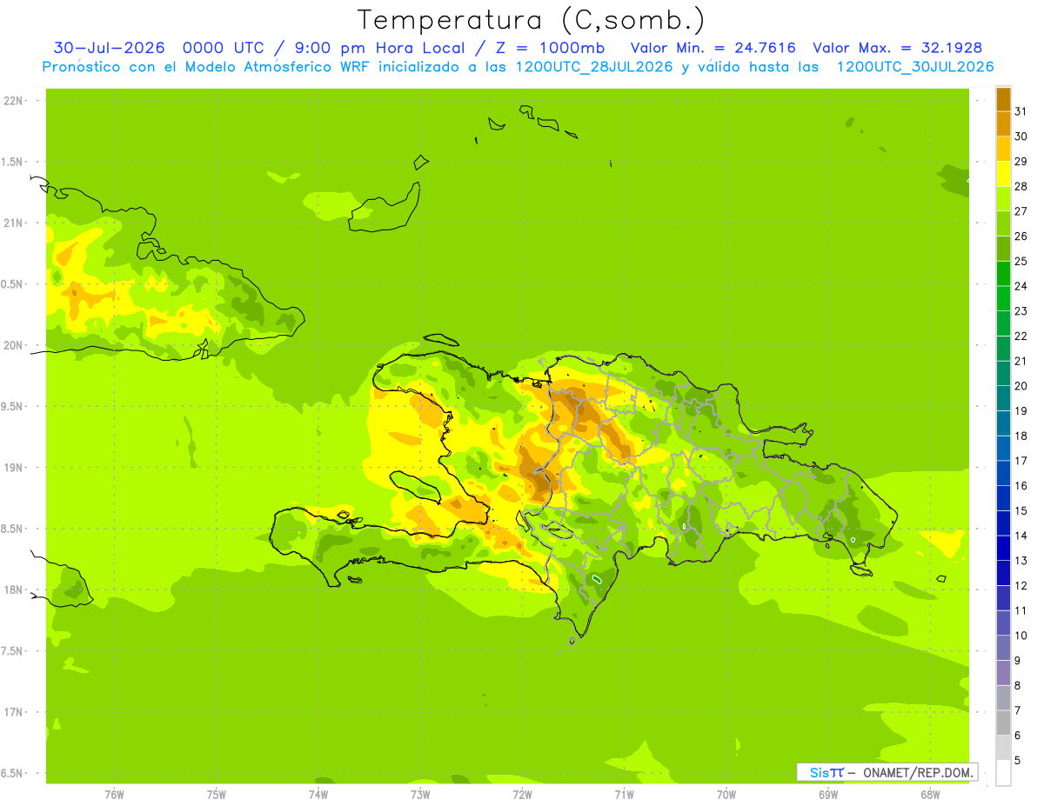Click the legend value label '20'
The width and height of the screenshot is (1044, 806).
pyautogui.click(x=1021, y=385)
